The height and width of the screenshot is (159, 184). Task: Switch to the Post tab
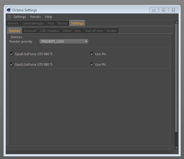(51, 23)
